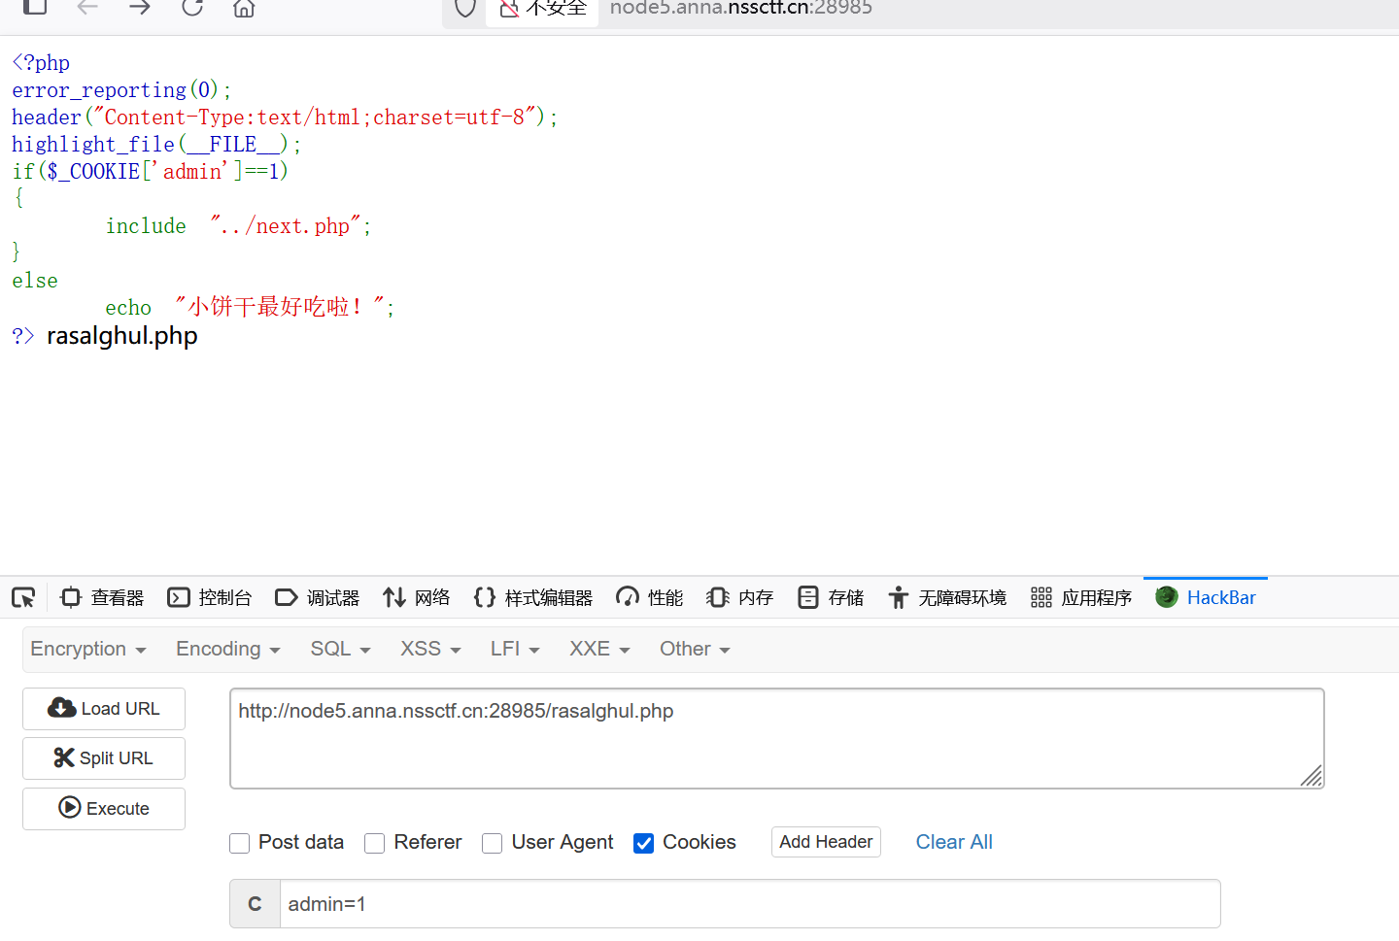The height and width of the screenshot is (941, 1399).
Task: Click the sidebar toggle icon at top-left
Action: [35, 6]
